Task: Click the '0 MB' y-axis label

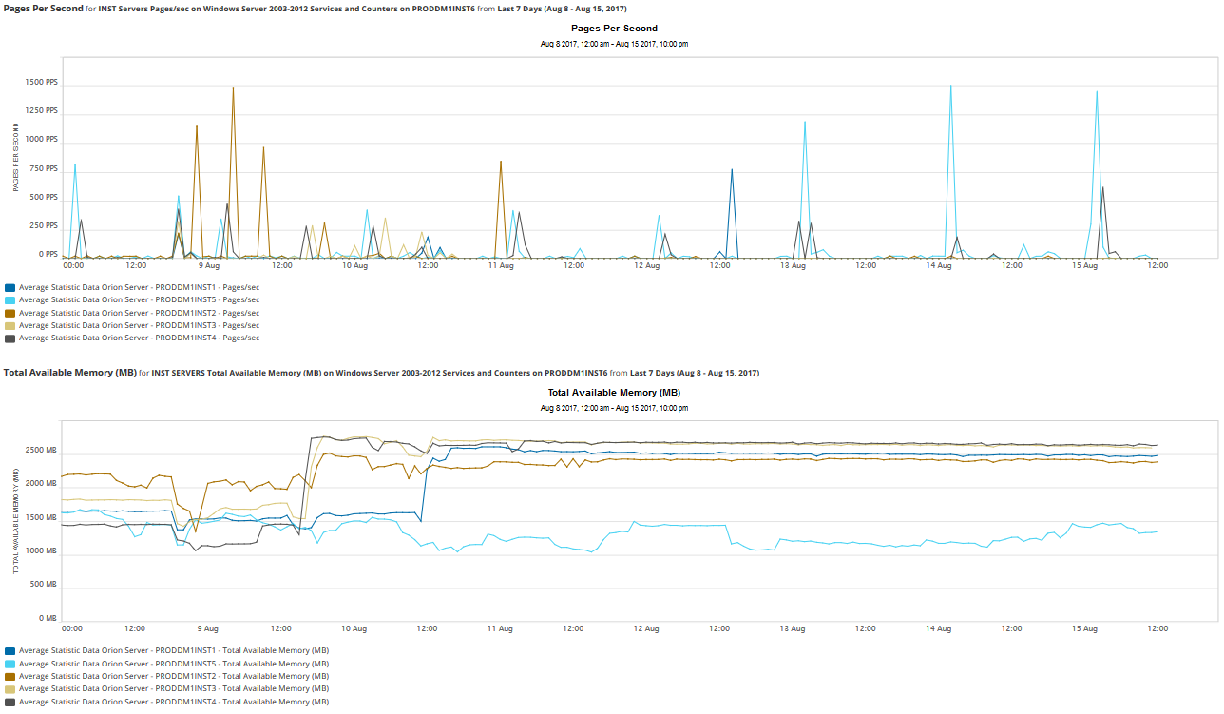Action: click(x=49, y=619)
